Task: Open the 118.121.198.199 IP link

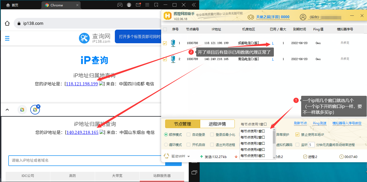Action: (x=82, y=84)
